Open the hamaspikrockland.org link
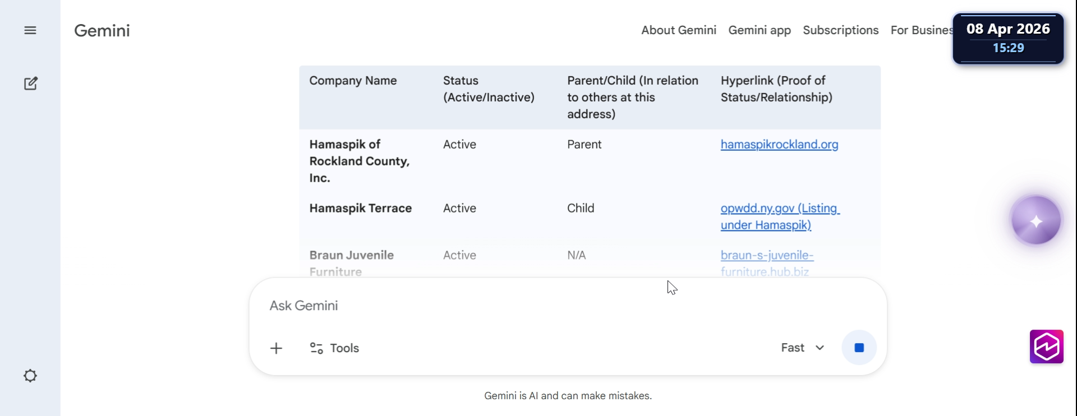The image size is (1077, 416). [x=779, y=145]
